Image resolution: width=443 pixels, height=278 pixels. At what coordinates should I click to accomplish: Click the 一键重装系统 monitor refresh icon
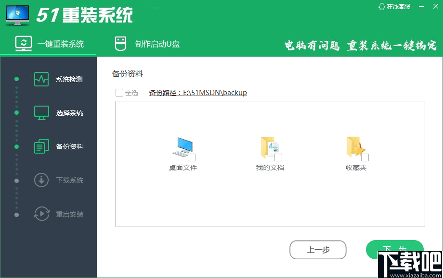tap(24, 44)
